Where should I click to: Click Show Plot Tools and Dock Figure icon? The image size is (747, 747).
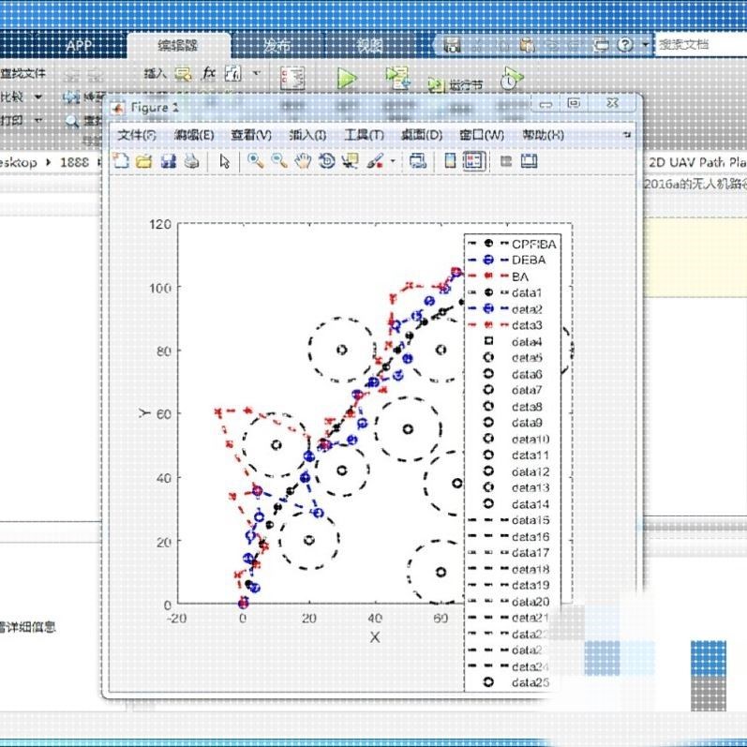coord(529,161)
